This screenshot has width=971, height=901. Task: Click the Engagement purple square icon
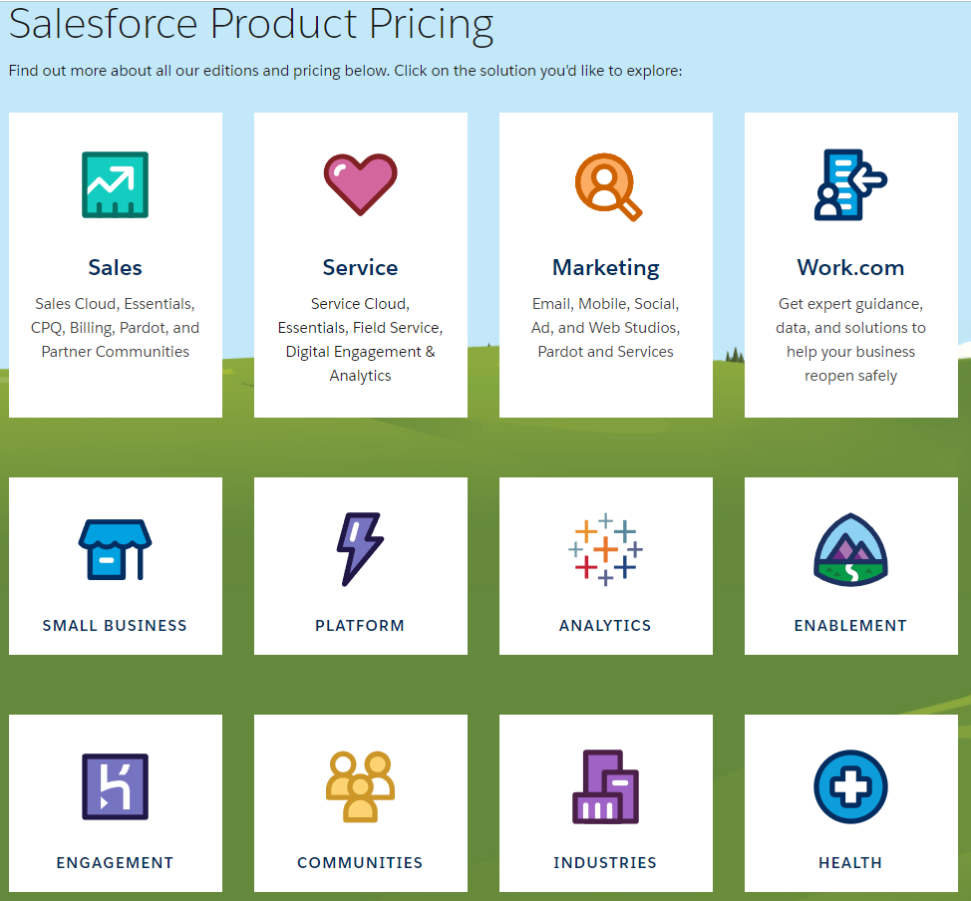(x=115, y=786)
